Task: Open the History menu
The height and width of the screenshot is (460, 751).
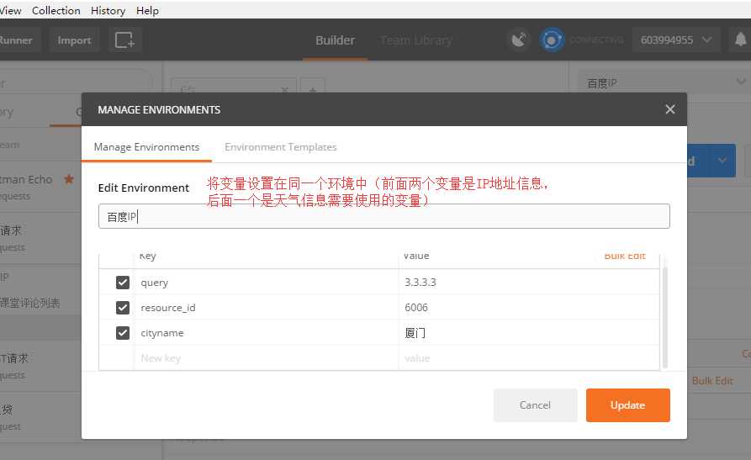Action: click(108, 11)
